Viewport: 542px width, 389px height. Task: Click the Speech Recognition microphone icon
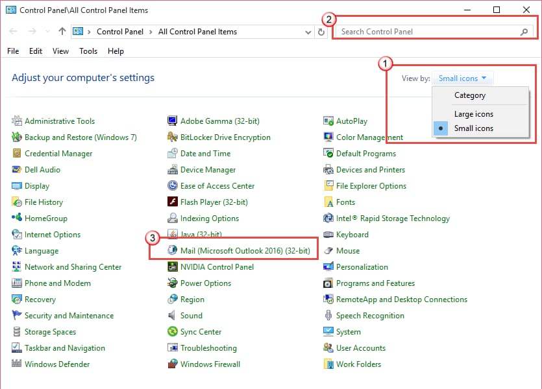click(x=328, y=316)
